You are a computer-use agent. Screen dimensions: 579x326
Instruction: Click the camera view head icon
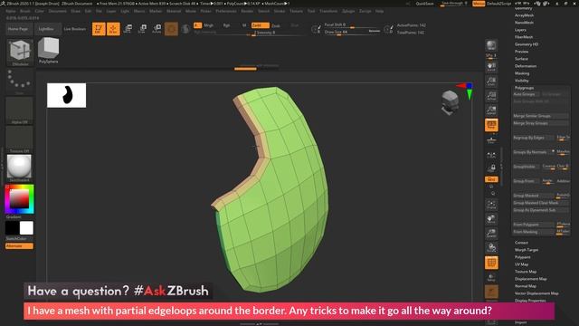click(451, 102)
